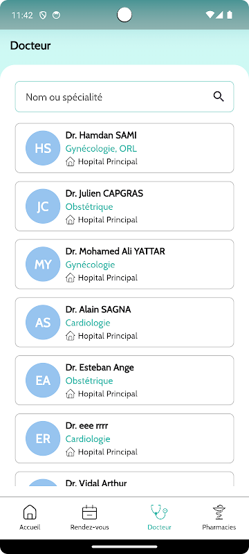Viewport: 249px width, 554px height.
Task: Tap the JC avatar circle
Action: [43, 206]
